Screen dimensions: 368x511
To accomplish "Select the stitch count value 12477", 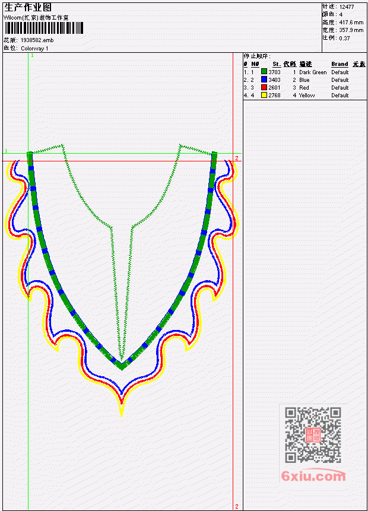I will [347, 7].
